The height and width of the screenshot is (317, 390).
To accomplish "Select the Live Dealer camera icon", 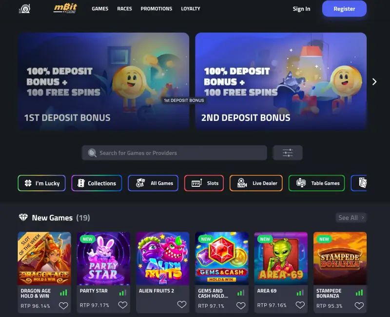I will point(241,183).
